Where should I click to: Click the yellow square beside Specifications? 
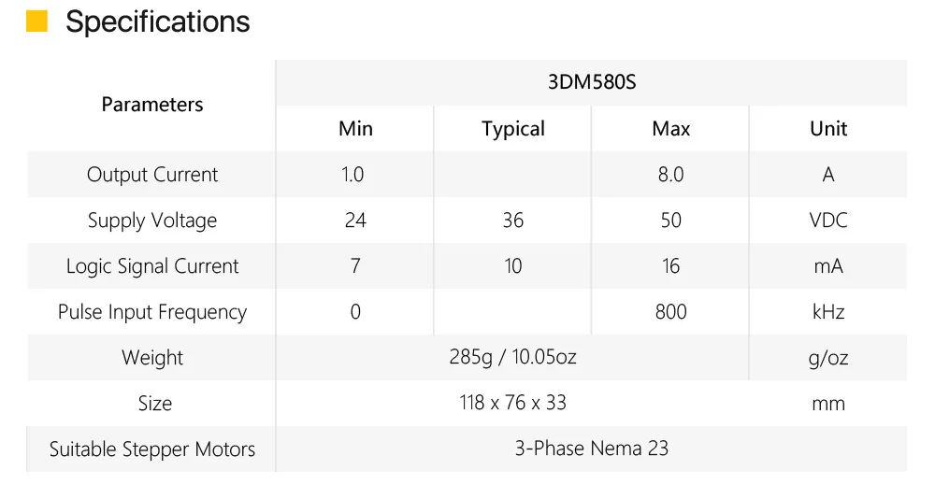pyautogui.click(x=36, y=21)
